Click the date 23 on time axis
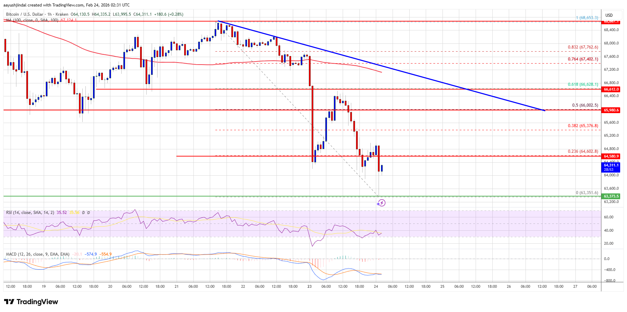 pyautogui.click(x=310, y=286)
